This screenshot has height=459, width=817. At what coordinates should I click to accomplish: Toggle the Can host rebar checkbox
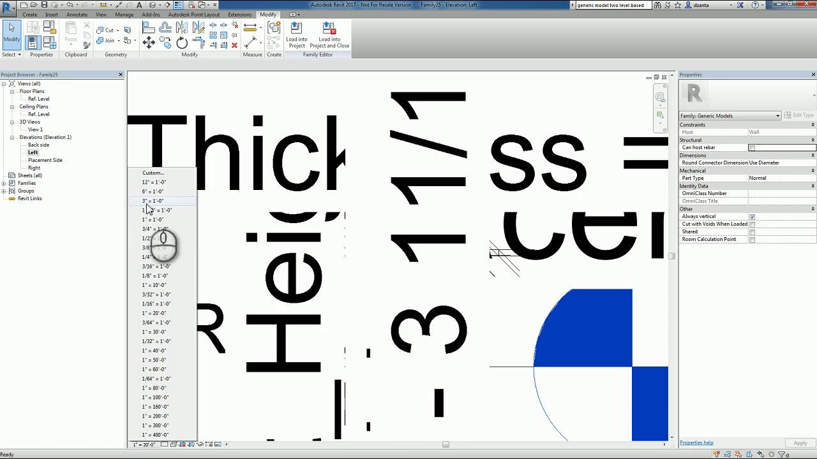tap(752, 148)
